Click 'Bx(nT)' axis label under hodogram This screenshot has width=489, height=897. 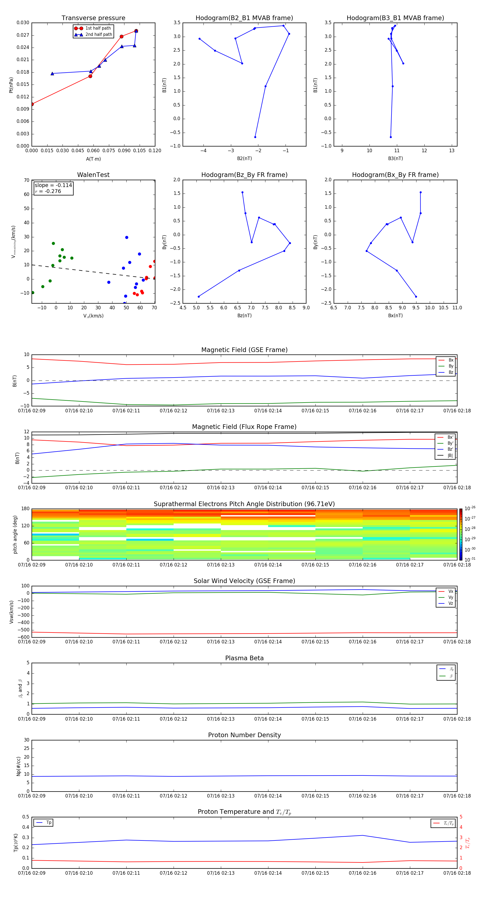[x=395, y=316]
